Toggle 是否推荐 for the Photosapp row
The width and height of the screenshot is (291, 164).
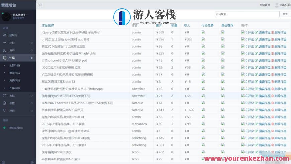coord(223,89)
